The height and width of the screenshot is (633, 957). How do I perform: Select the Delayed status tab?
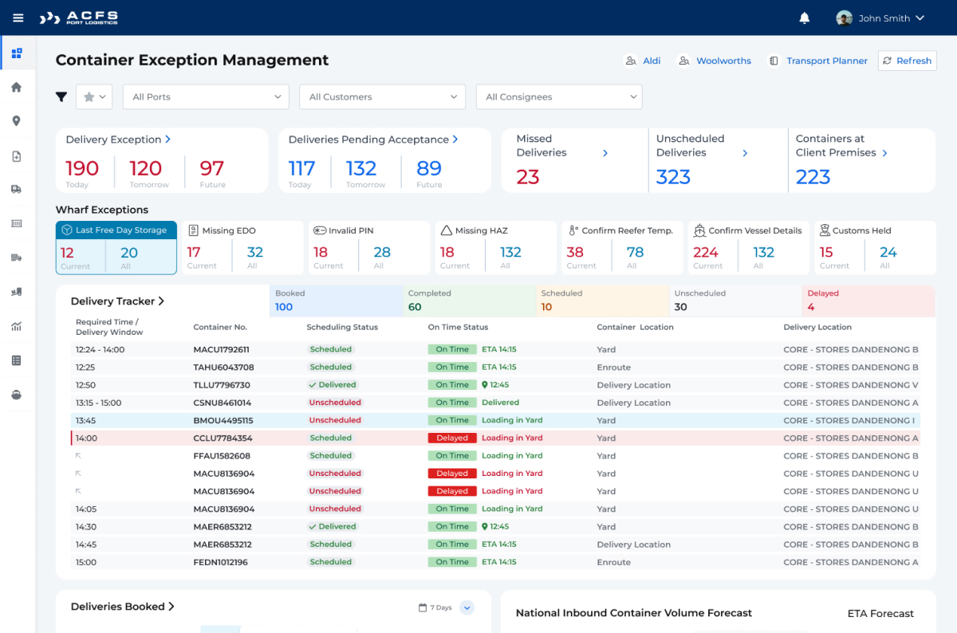868,301
